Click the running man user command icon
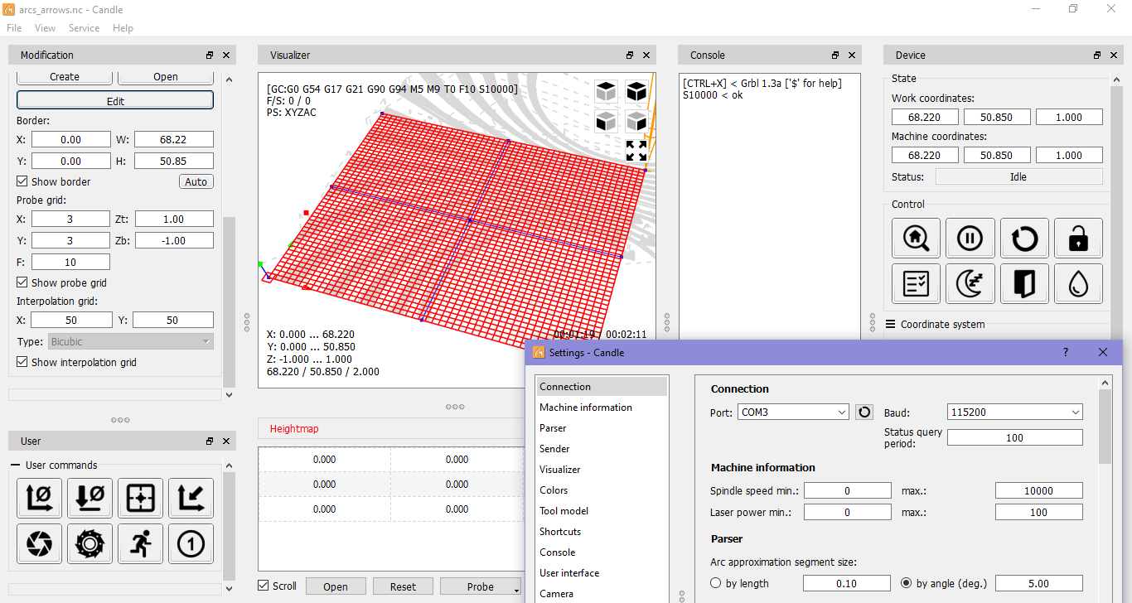This screenshot has width=1132, height=603. (x=140, y=543)
